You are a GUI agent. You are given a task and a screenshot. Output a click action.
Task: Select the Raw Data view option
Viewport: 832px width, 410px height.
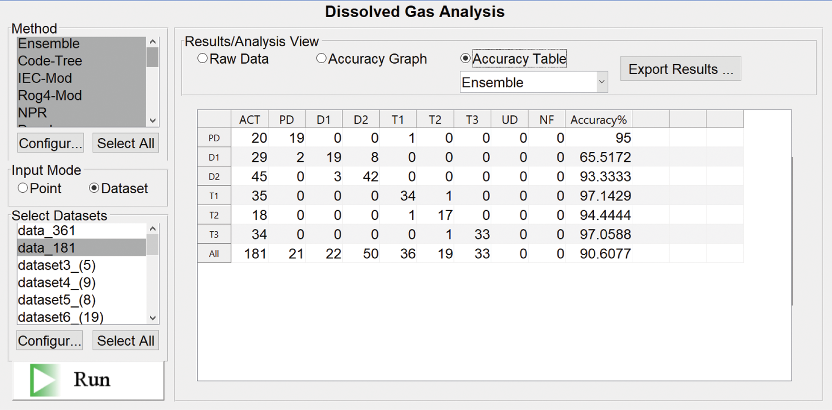203,58
